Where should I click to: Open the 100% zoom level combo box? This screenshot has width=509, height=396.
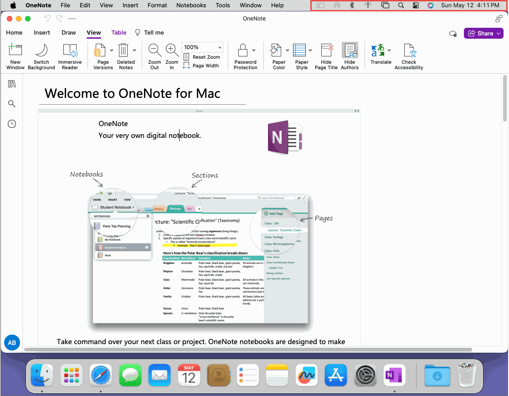(x=202, y=47)
